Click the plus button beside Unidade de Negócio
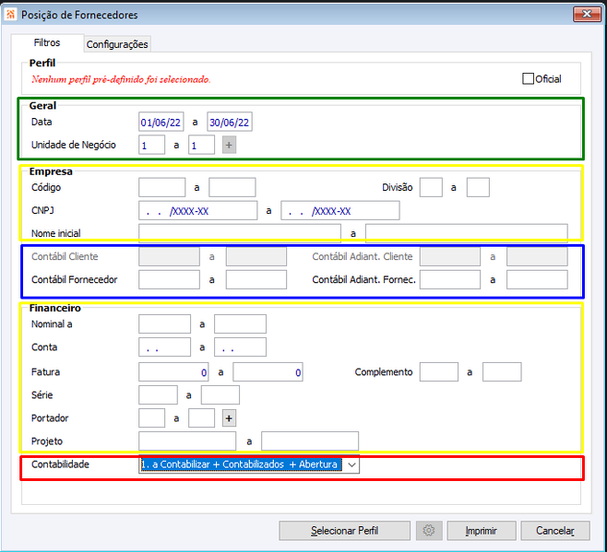This screenshot has height=552, width=607. coord(229,145)
